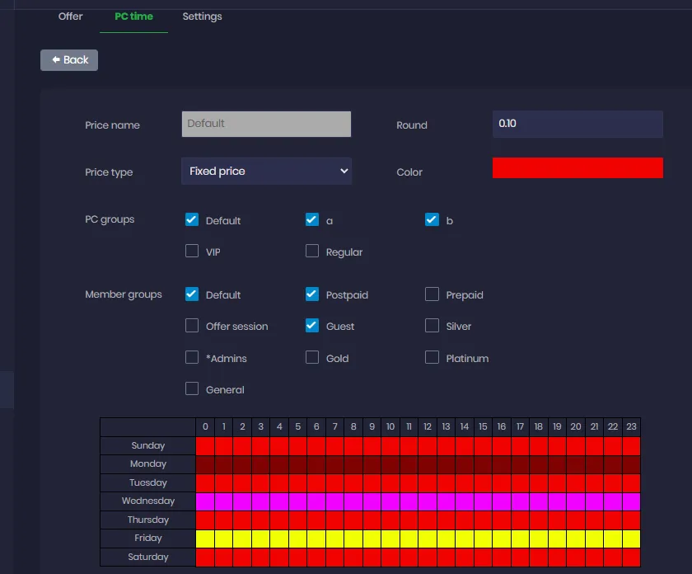The height and width of the screenshot is (574, 692).
Task: Uncheck the Default member group checkbox
Action: pos(192,294)
